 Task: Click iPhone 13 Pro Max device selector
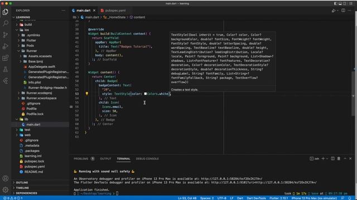[314, 198]
